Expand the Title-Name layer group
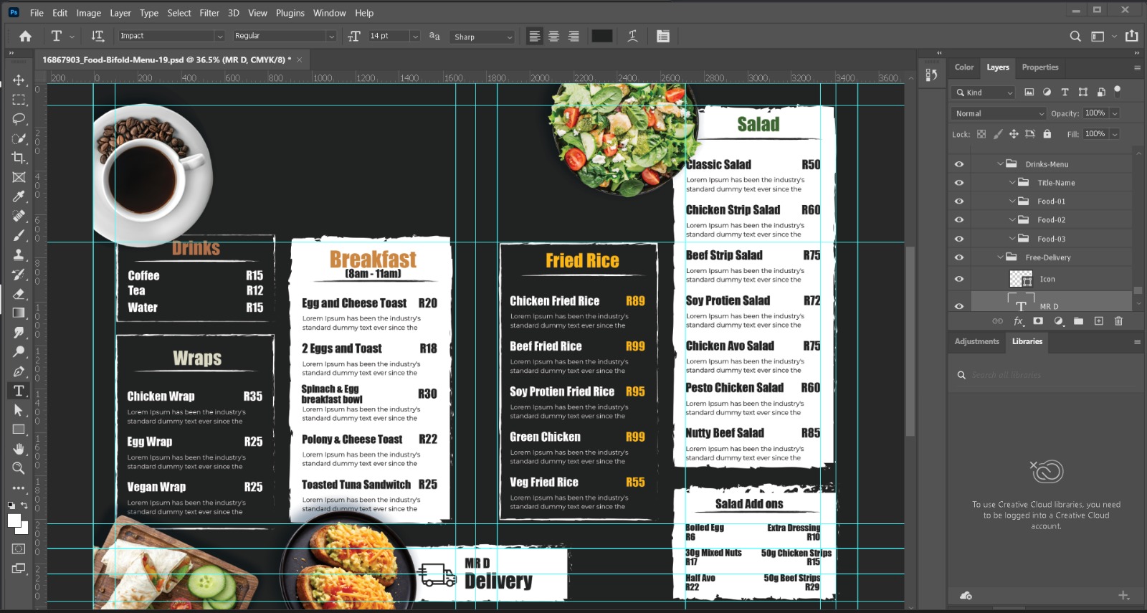This screenshot has height=613, width=1147. (x=1012, y=183)
